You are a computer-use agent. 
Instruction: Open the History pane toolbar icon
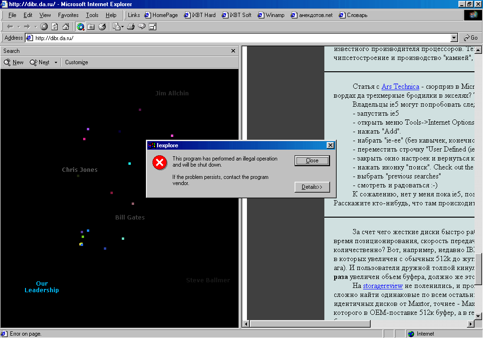(102, 27)
